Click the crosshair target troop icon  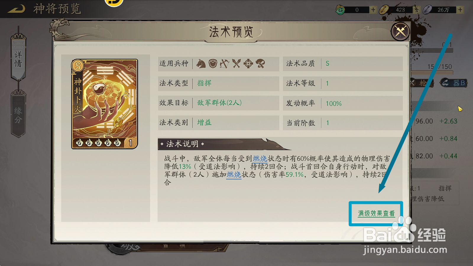pyautogui.click(x=248, y=64)
